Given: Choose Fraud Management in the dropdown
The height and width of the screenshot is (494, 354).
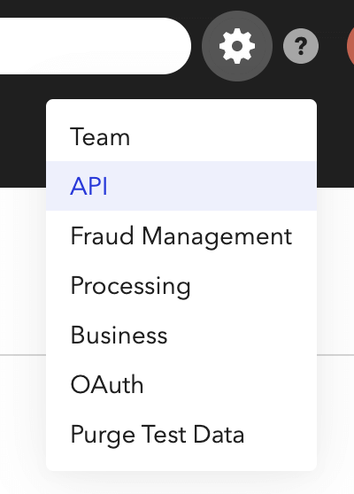Looking at the screenshot, I should (x=181, y=235).
